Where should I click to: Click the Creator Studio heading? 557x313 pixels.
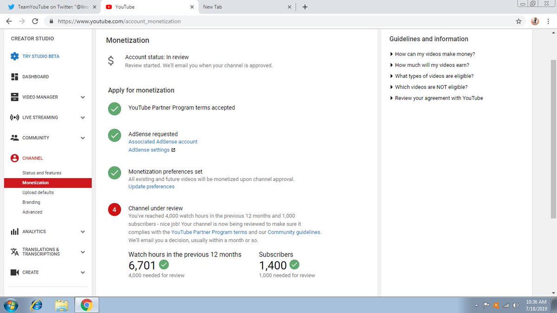point(32,38)
